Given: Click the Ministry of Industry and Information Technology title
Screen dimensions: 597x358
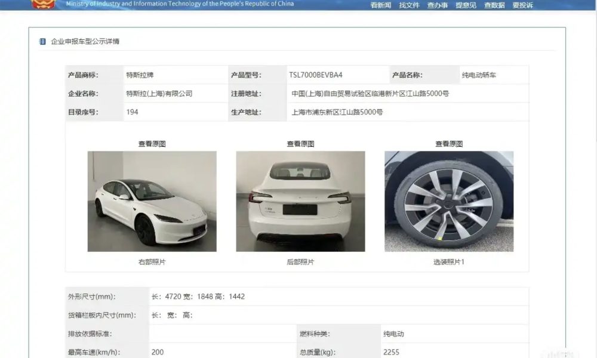Looking at the screenshot, I should [180, 4].
